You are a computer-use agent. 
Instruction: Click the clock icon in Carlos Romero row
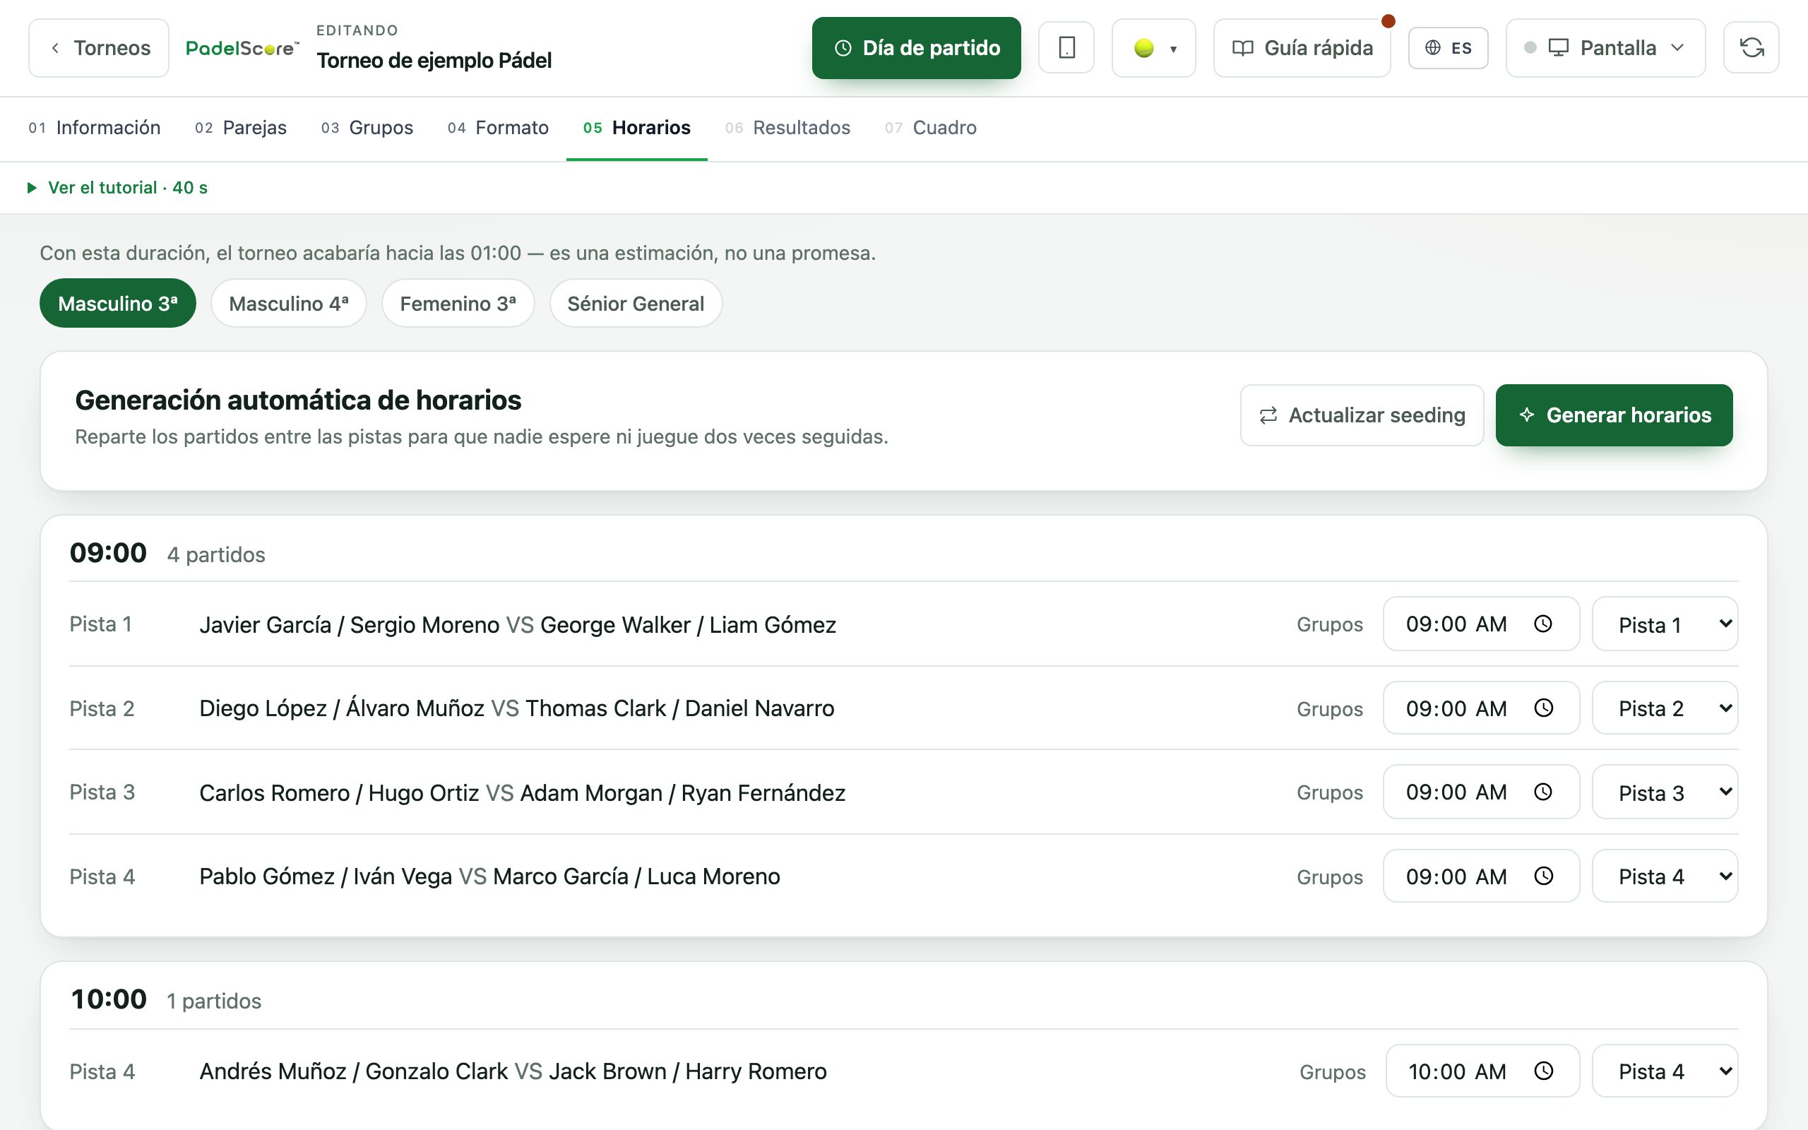(1542, 792)
